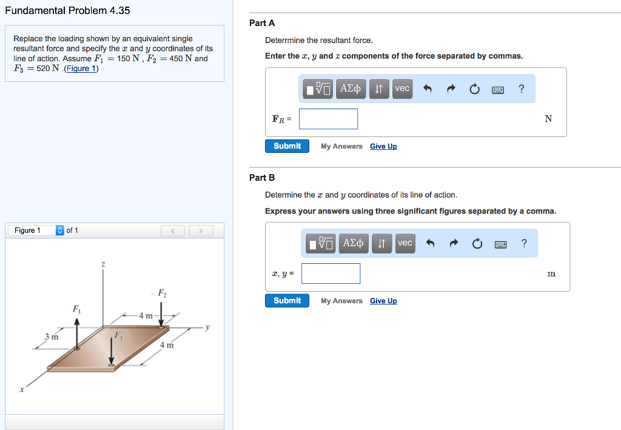
Task: Open templates (fraction/root) tool in Part B
Action: tap(320, 244)
